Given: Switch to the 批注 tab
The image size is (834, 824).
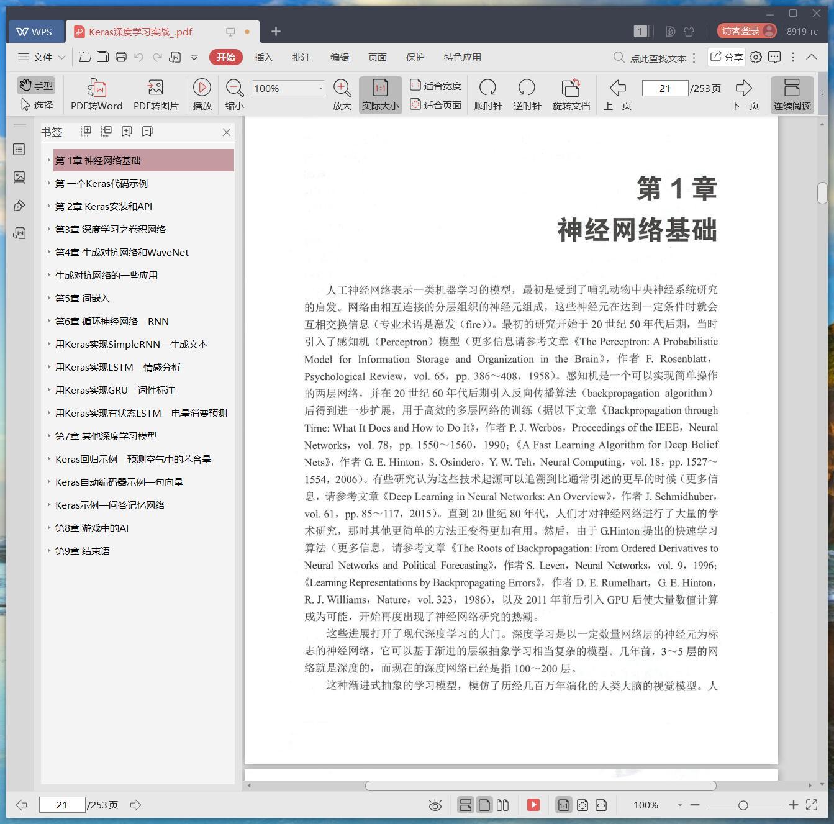Looking at the screenshot, I should [x=301, y=57].
